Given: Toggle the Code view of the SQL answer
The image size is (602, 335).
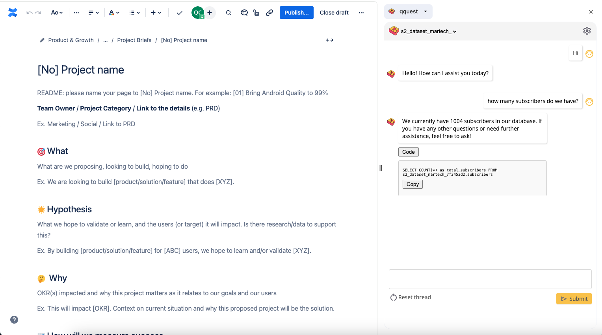Looking at the screenshot, I should click(x=408, y=152).
